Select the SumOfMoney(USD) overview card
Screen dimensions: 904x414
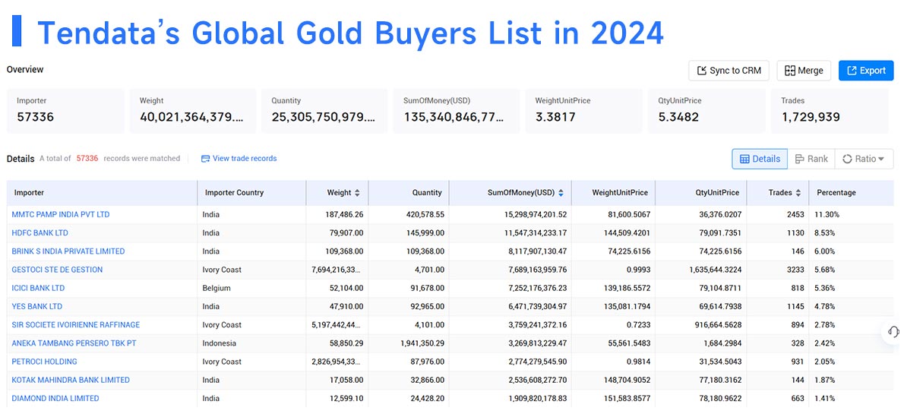click(x=457, y=111)
